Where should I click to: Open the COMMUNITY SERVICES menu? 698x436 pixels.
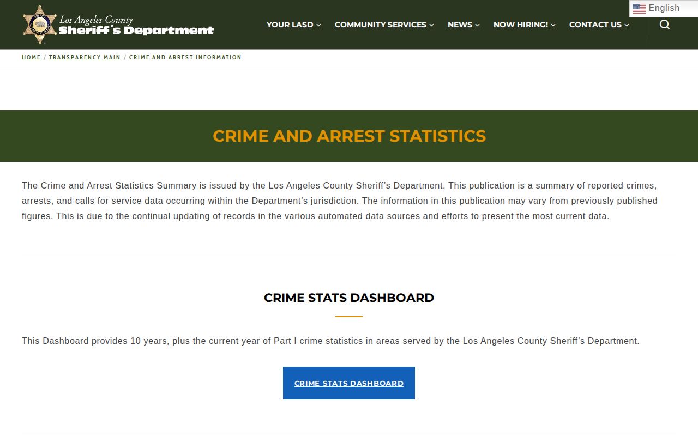tap(380, 25)
